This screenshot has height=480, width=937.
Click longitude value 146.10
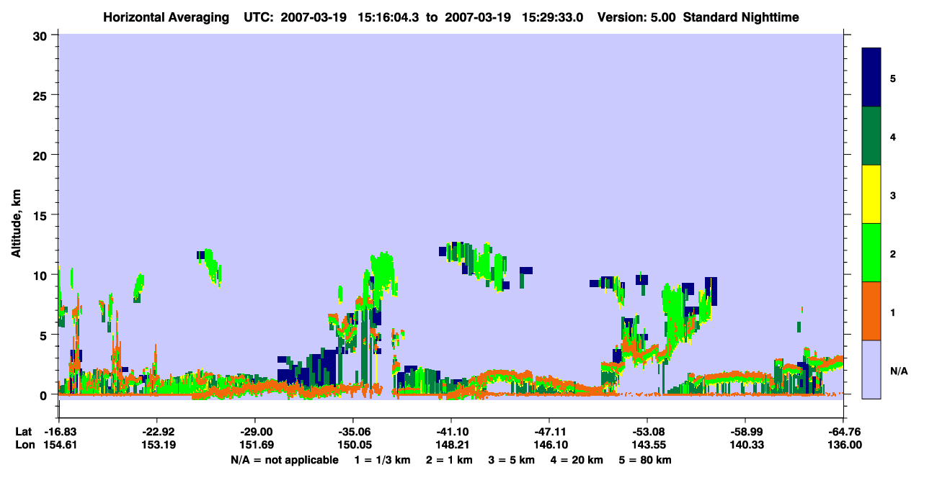(549, 445)
